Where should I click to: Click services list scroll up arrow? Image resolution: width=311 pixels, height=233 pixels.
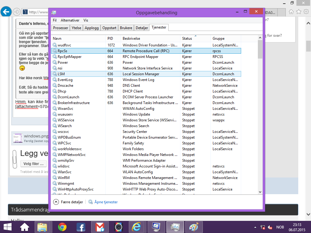260,38
